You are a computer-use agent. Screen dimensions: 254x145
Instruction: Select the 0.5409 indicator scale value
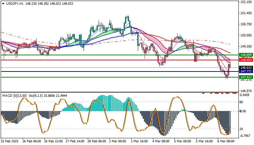pos(245,95)
